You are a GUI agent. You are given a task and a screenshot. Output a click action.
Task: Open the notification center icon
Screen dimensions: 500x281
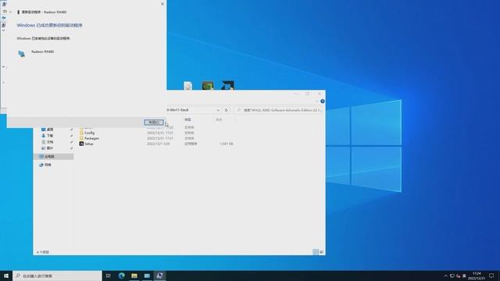point(491,276)
